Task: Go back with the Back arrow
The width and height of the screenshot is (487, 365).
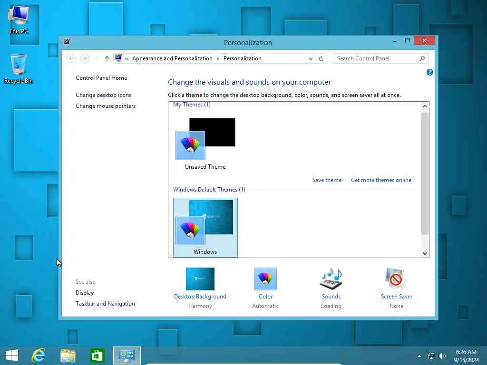Action: (x=71, y=58)
